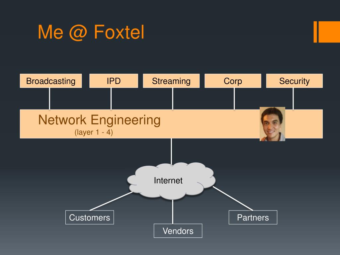Click the Broadcasting box

point(51,81)
